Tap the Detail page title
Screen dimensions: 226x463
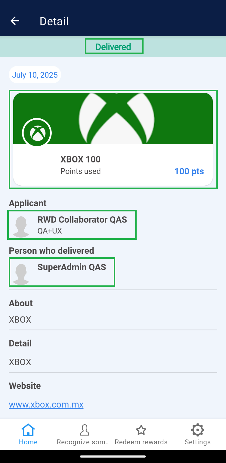click(x=54, y=21)
